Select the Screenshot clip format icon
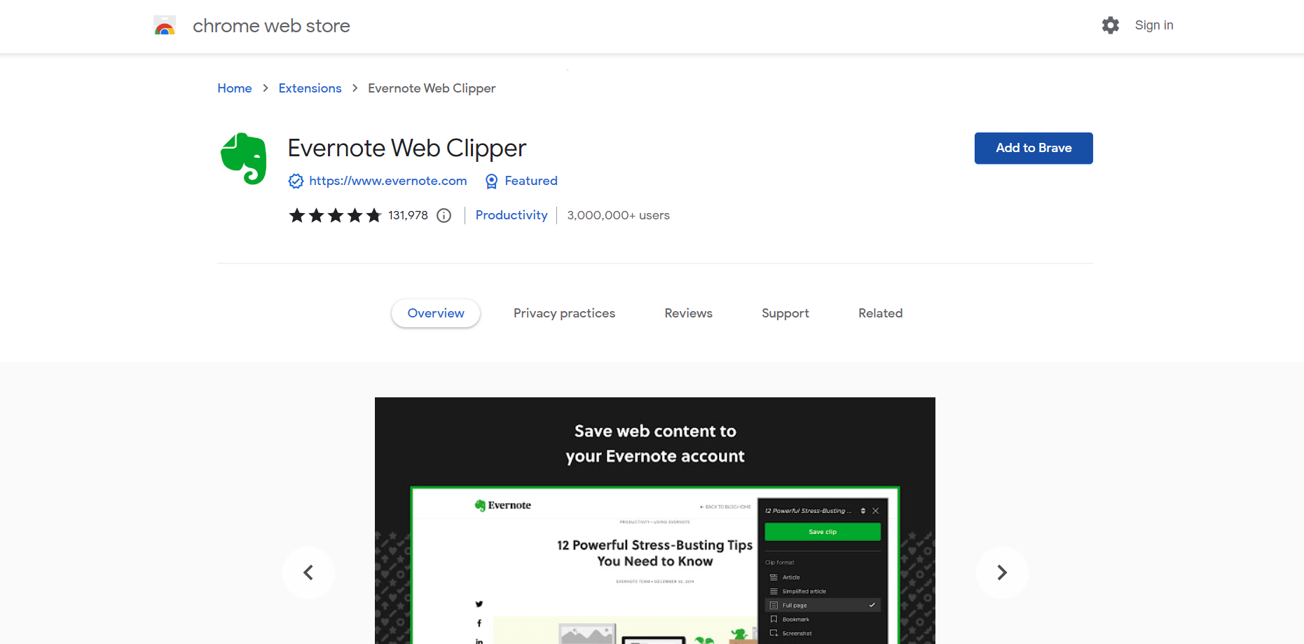 (774, 633)
